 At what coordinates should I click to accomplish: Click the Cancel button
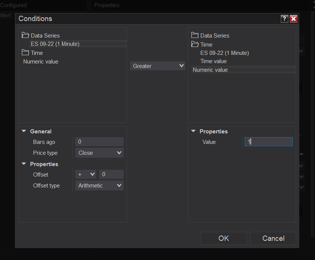[273, 238]
